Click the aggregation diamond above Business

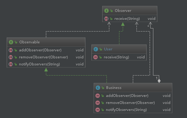pos(159,81)
